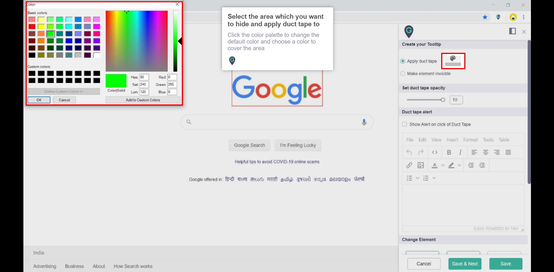Cancel the Color dialog
The width and height of the screenshot is (554, 272).
tap(64, 100)
